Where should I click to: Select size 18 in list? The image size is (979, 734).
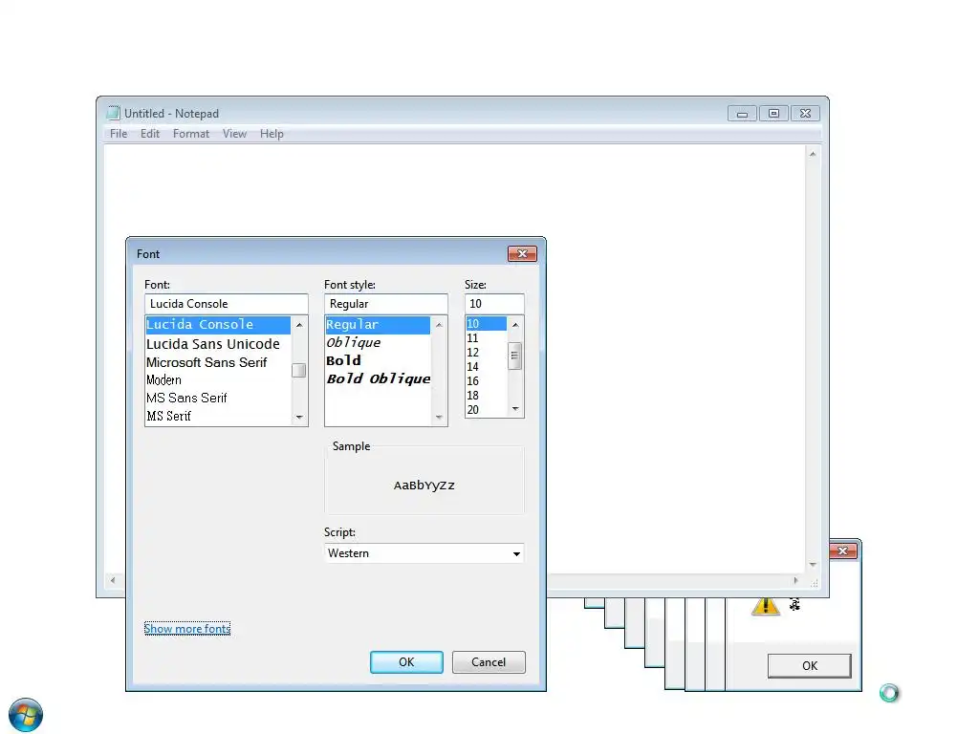(x=487, y=396)
